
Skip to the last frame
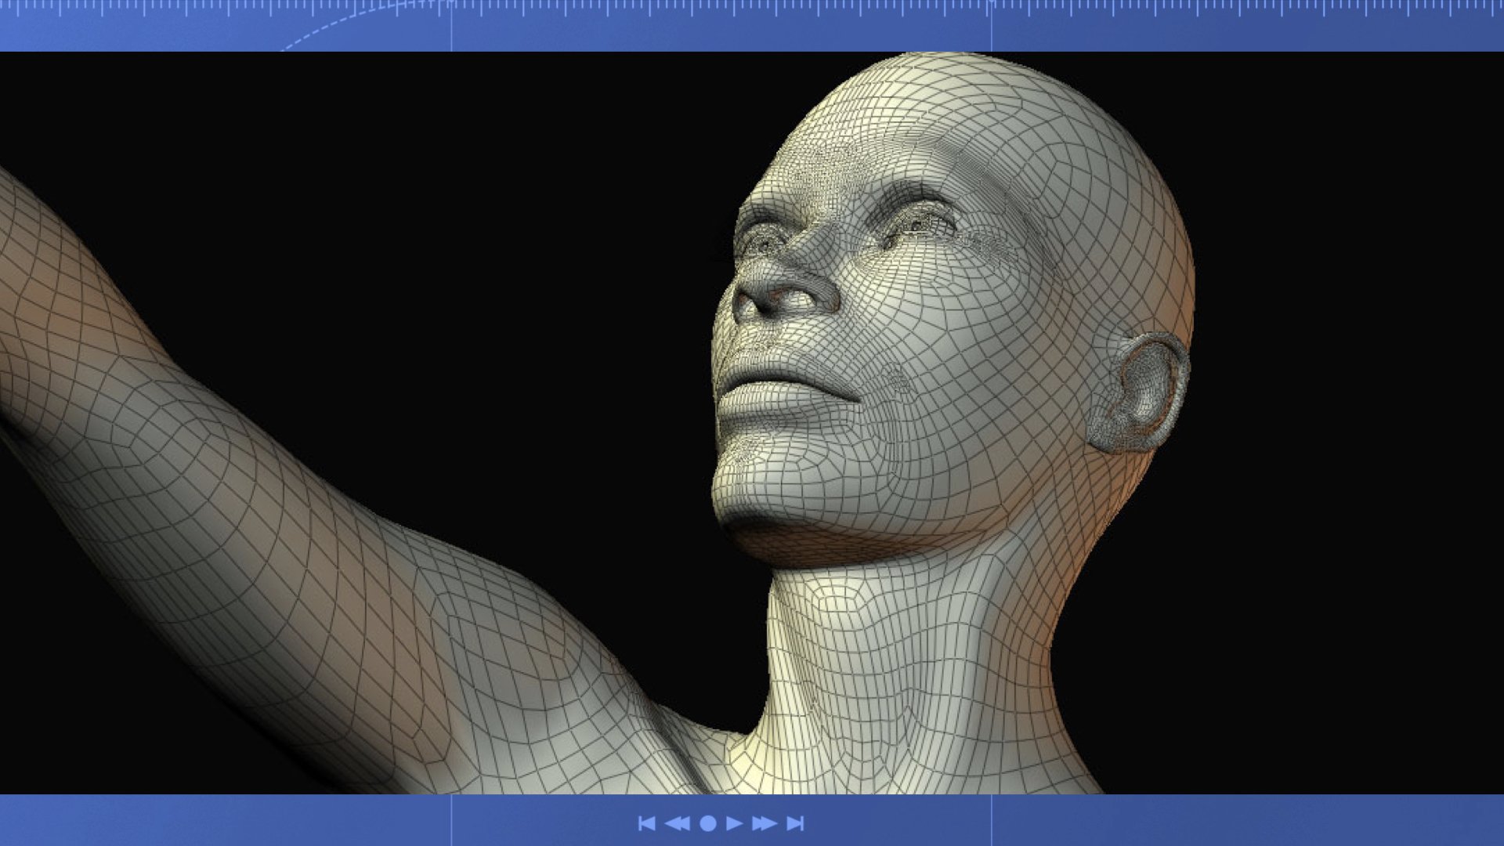click(x=795, y=823)
